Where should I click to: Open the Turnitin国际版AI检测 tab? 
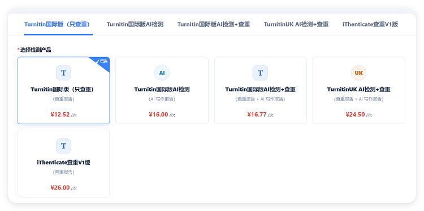click(135, 24)
